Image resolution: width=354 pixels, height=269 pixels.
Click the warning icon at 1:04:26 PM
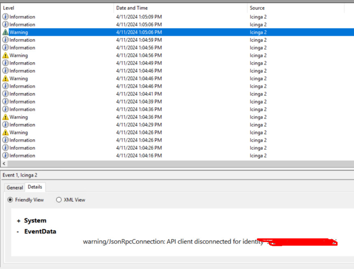5,132
